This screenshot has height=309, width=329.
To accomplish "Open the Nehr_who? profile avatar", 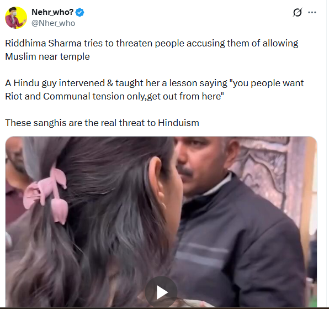I will [x=16, y=18].
